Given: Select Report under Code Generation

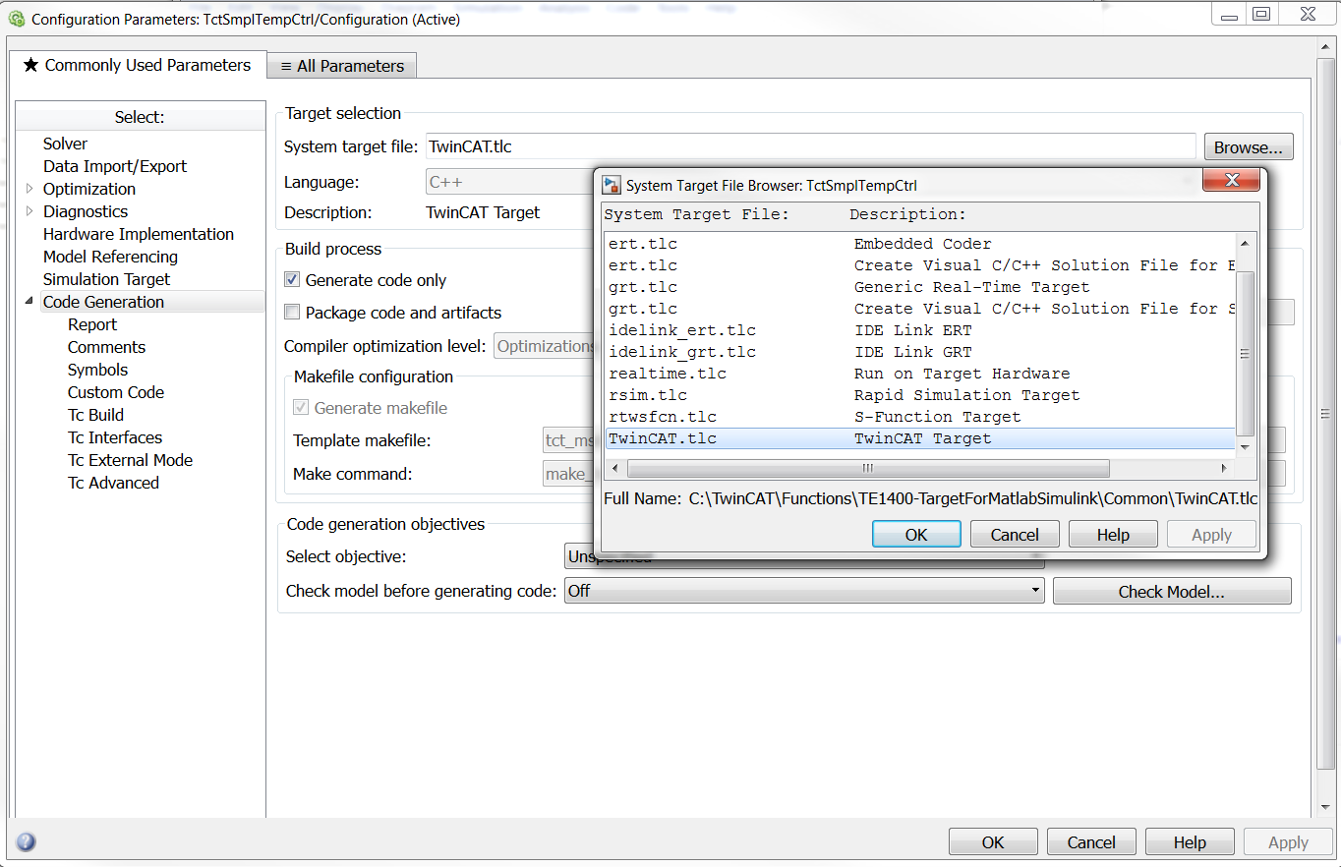Looking at the screenshot, I should point(92,324).
